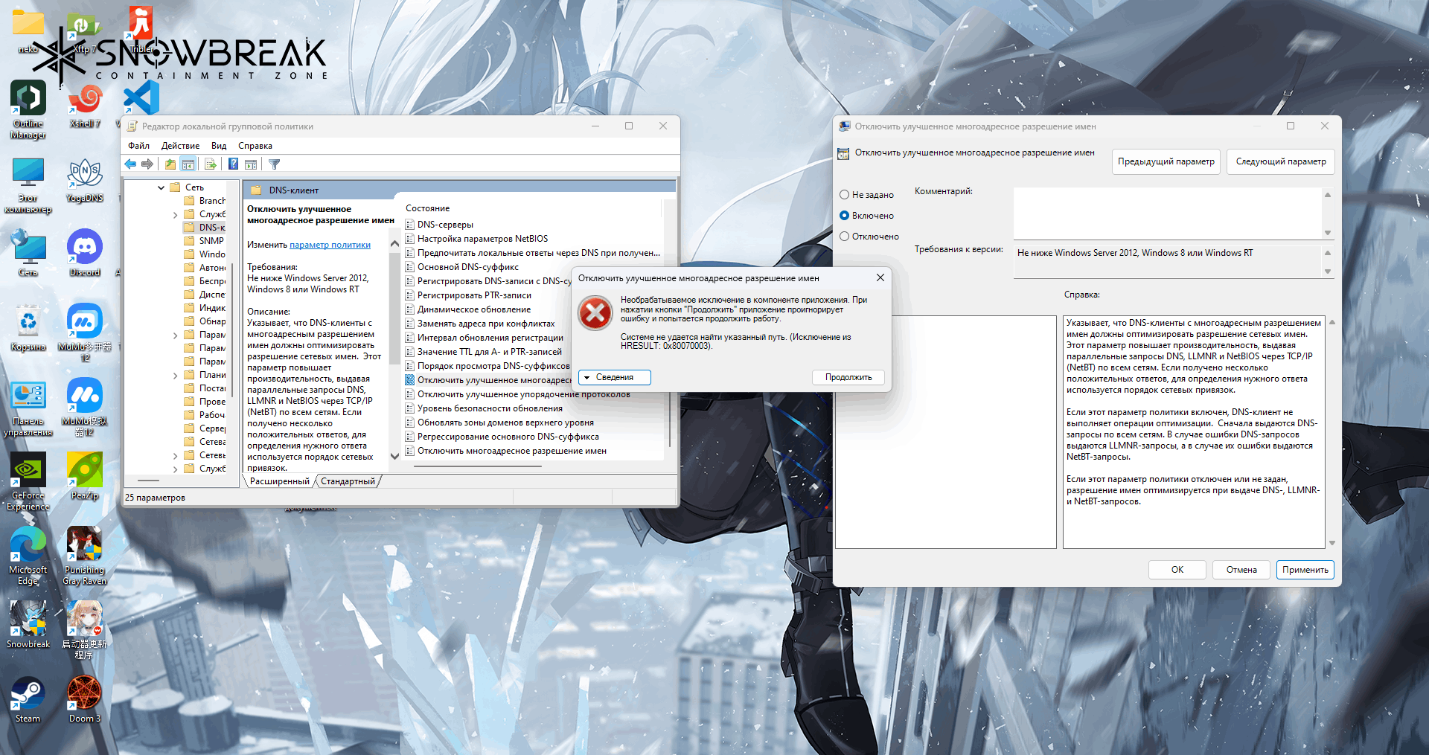Click the horizontal scrollbar under the settings list

click(x=477, y=466)
